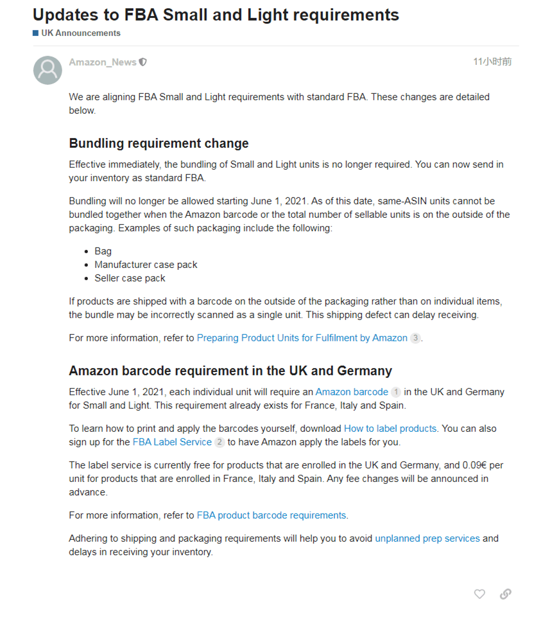
Task: Open Amazon_News username link
Action: [103, 62]
